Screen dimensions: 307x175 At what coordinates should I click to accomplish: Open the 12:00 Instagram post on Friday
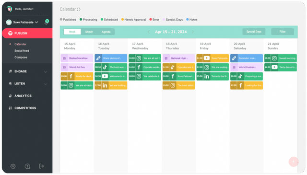(213, 67)
